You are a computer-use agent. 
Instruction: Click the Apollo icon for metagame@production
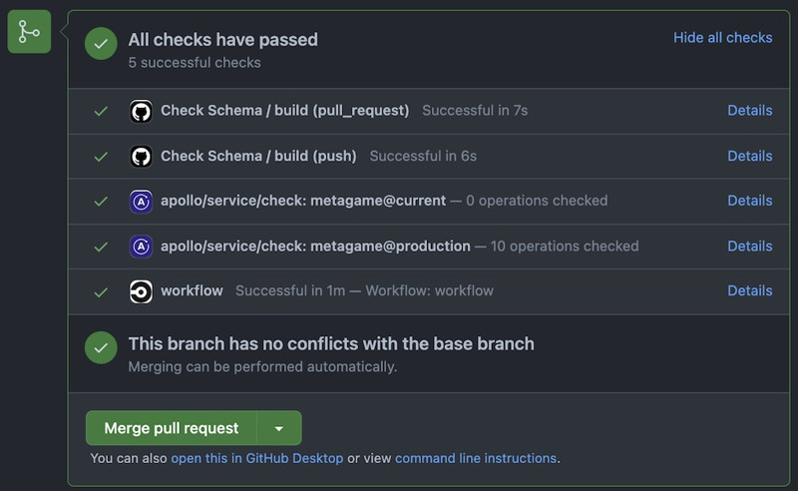[x=141, y=245]
